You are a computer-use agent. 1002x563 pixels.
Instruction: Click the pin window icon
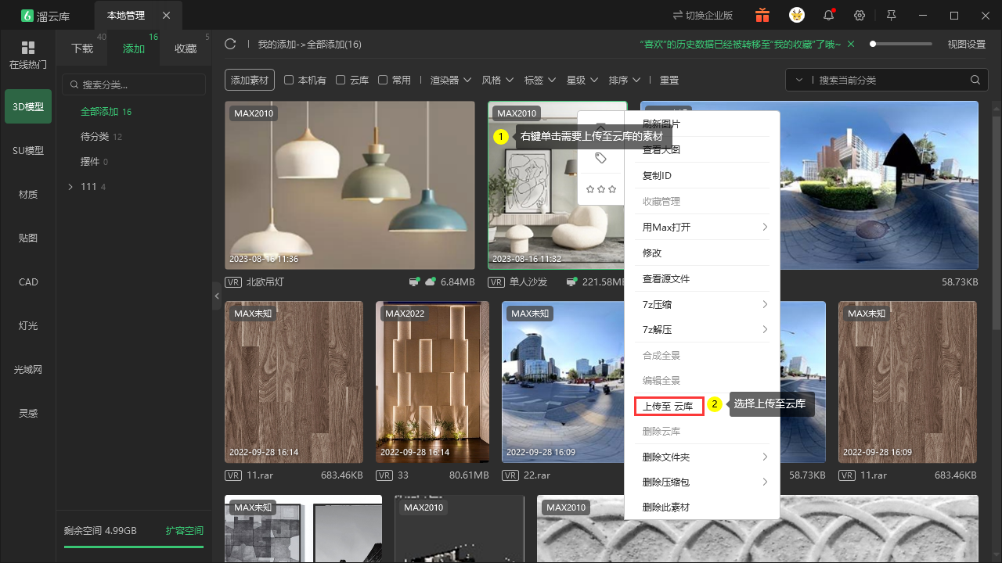click(891, 15)
